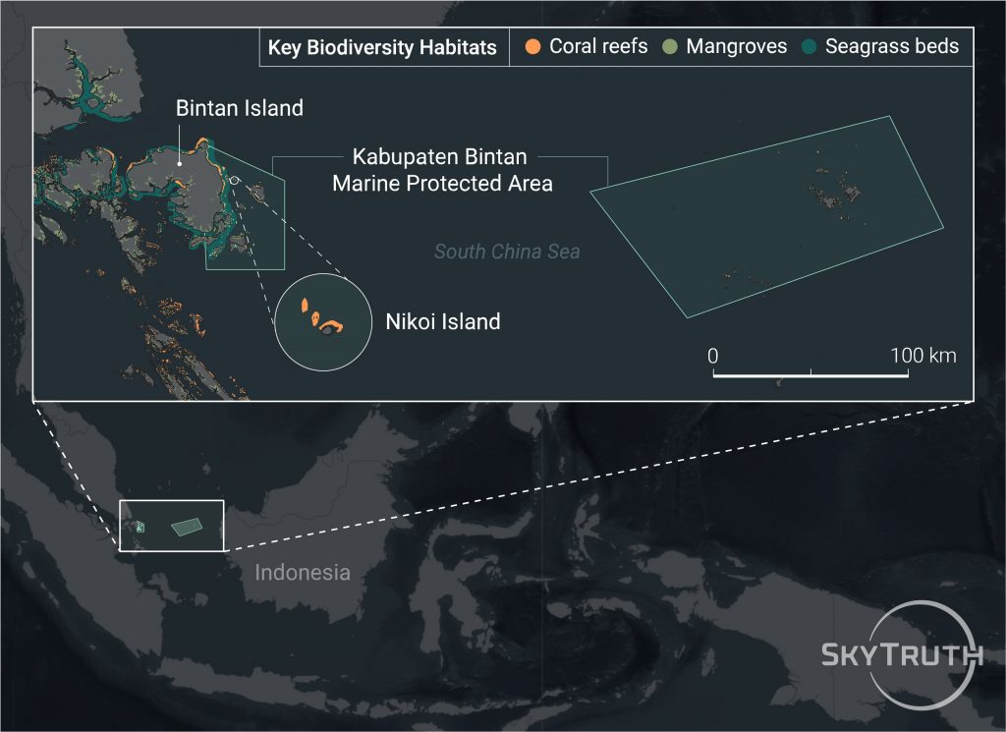This screenshot has width=1006, height=732.
Task: Click the large eastern protected area polygon
Action: (x=767, y=215)
